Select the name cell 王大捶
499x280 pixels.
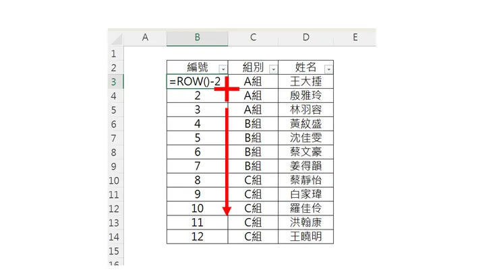[x=306, y=81]
